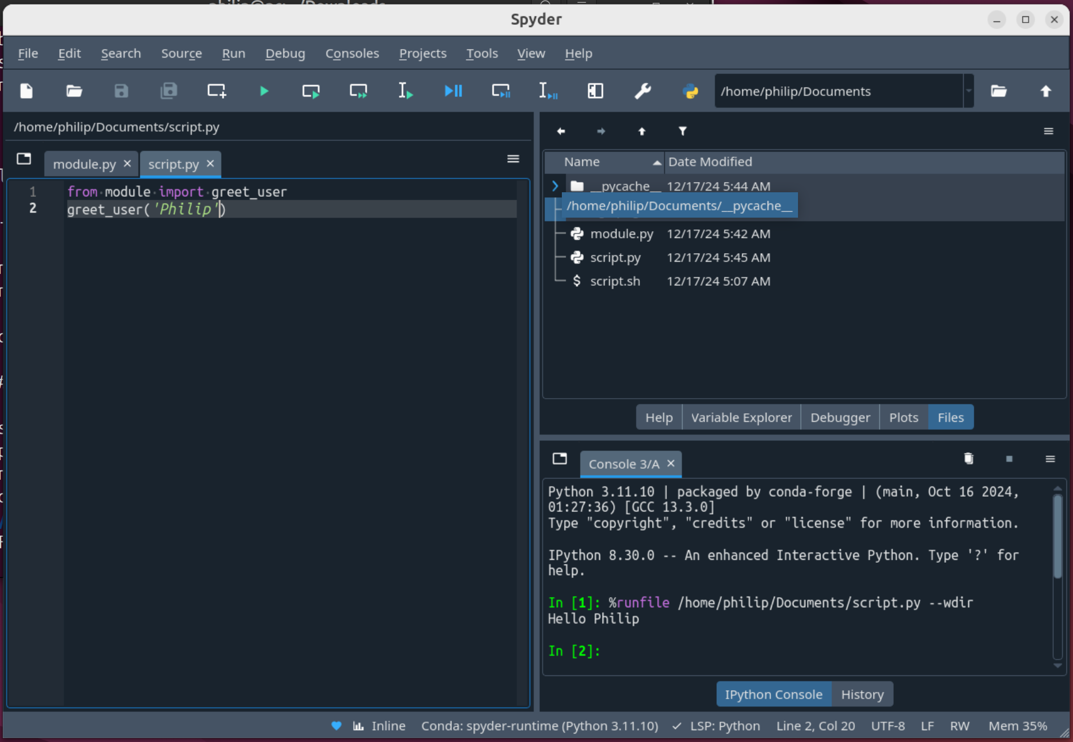Expand the __pycache__ folder chevron

point(555,185)
